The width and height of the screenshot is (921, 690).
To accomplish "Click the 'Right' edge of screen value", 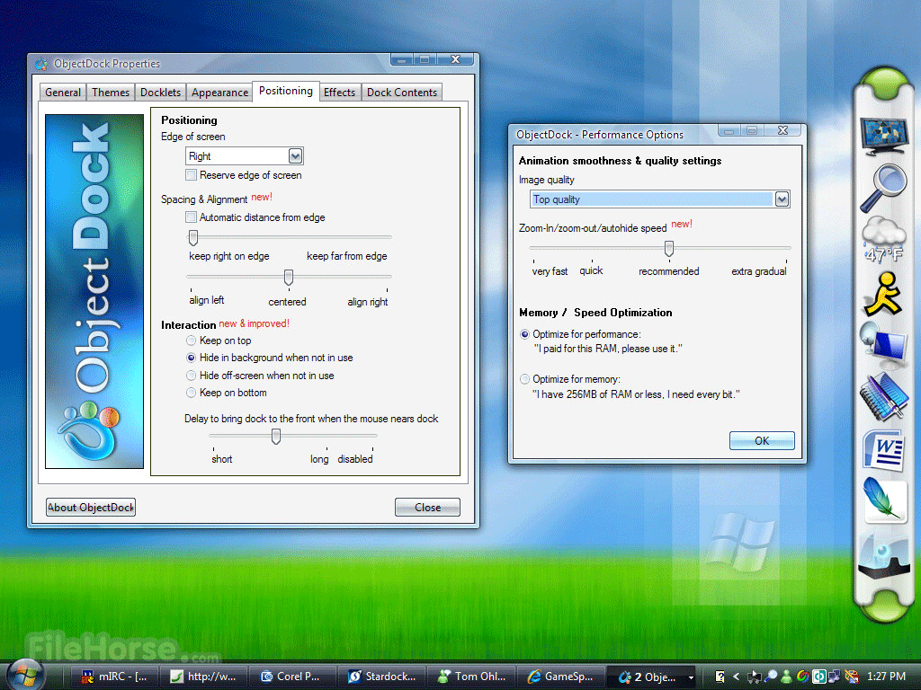I will pos(200,156).
